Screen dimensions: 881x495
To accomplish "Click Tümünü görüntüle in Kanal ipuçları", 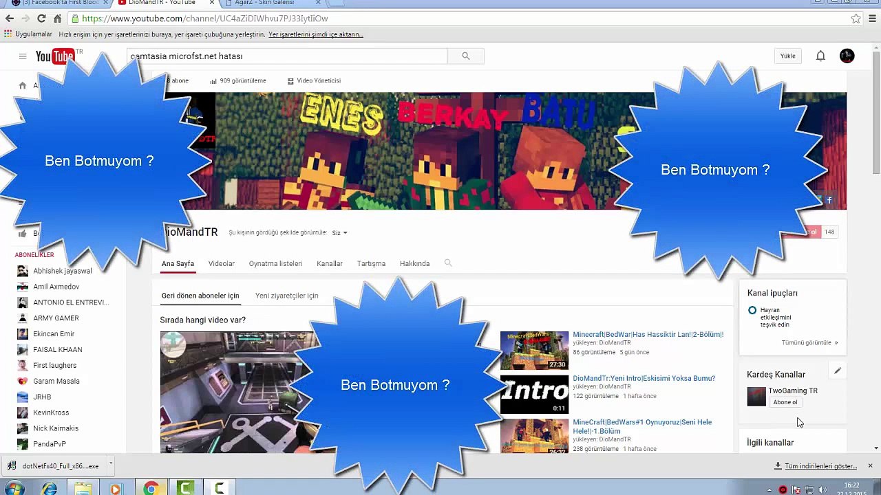I will tap(809, 342).
